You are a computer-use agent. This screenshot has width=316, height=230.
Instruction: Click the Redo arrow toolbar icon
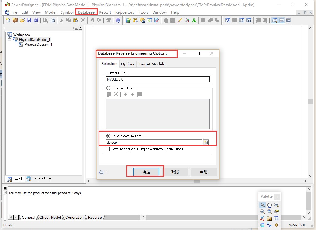[99, 20]
